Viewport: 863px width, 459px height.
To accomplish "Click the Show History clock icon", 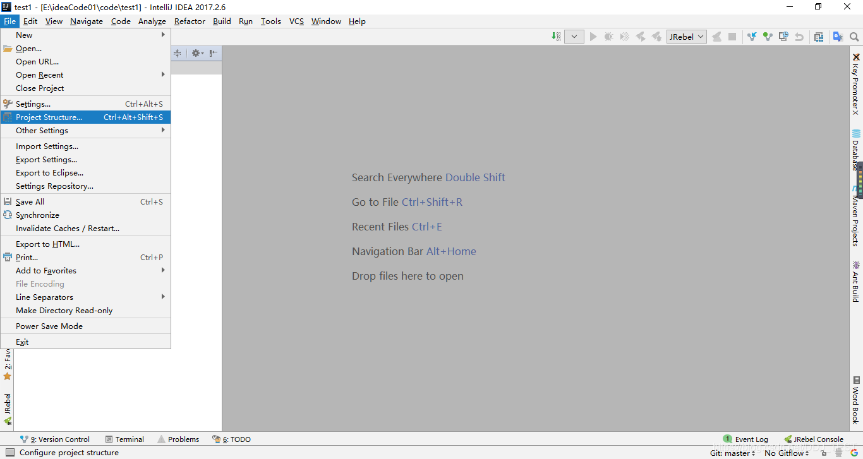I will point(783,37).
